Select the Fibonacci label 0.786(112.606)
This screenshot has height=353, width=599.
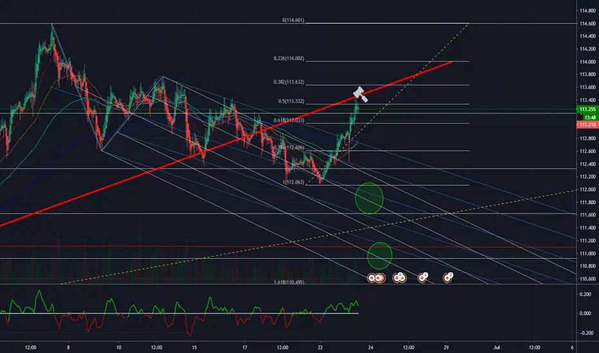click(x=289, y=148)
